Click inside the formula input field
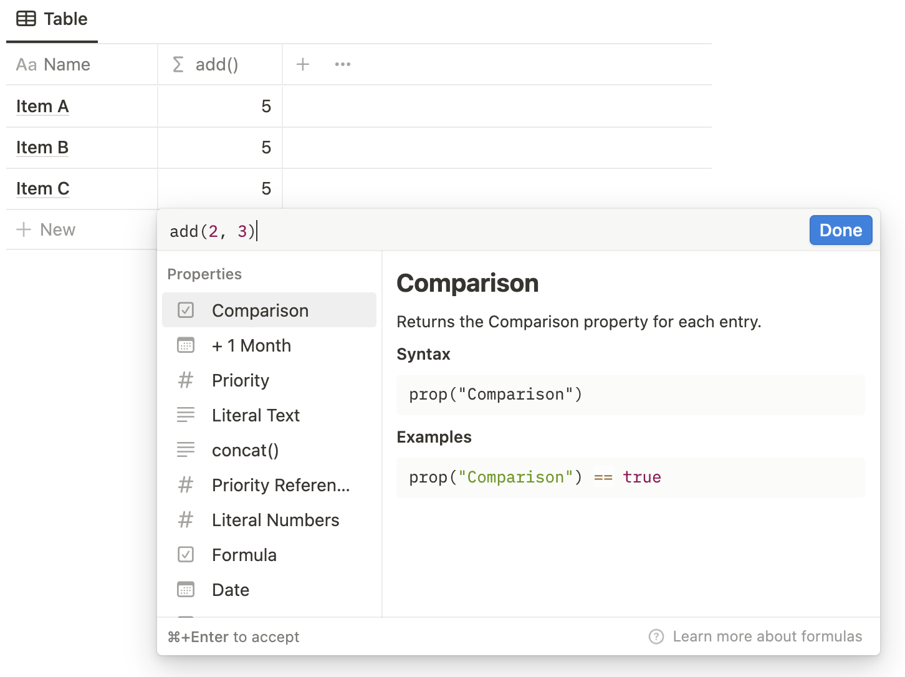This screenshot has width=905, height=677. 436,231
